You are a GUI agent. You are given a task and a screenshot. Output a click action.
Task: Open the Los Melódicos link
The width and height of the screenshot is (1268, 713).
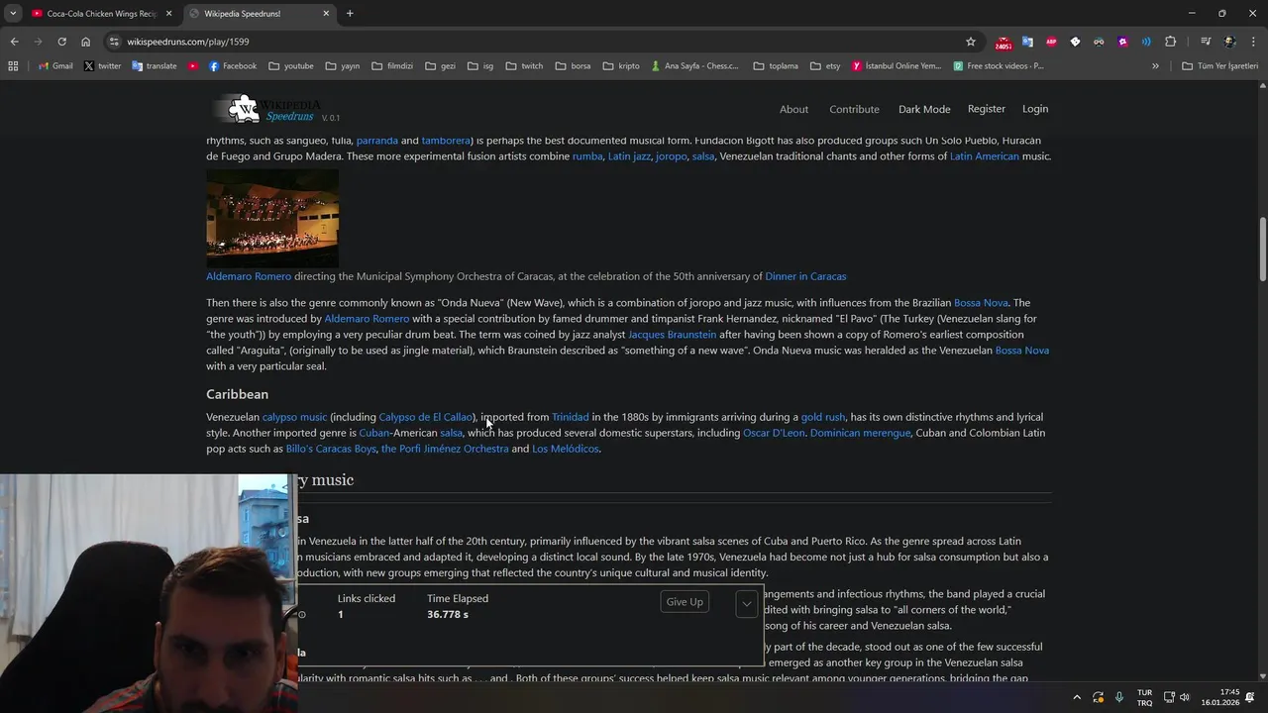[x=566, y=449]
